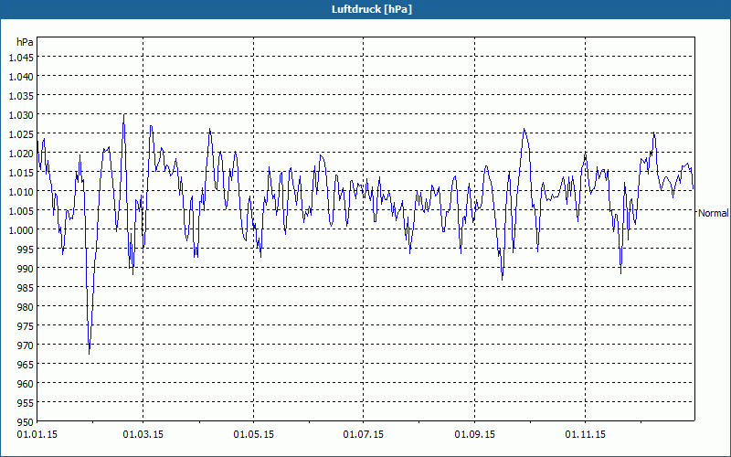Click the 1.030 axis value

[21, 115]
